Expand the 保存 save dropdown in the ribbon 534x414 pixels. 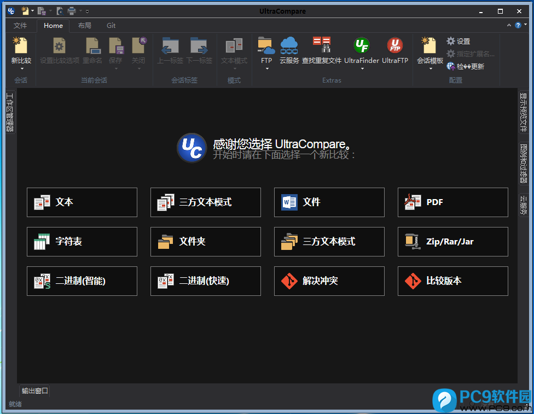[116, 69]
